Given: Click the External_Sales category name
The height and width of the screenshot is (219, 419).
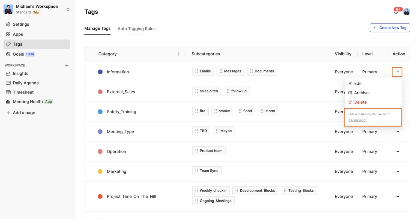Looking at the screenshot, I should point(121,92).
